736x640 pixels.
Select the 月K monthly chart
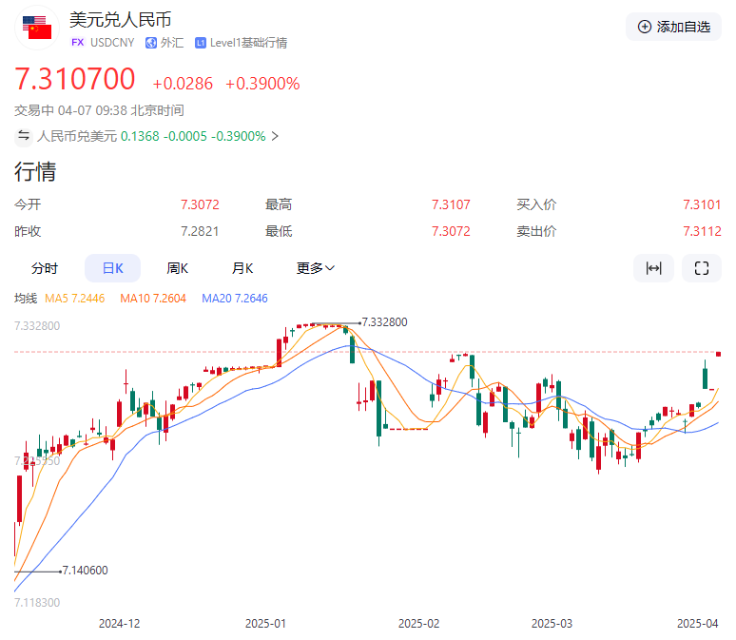(242, 268)
